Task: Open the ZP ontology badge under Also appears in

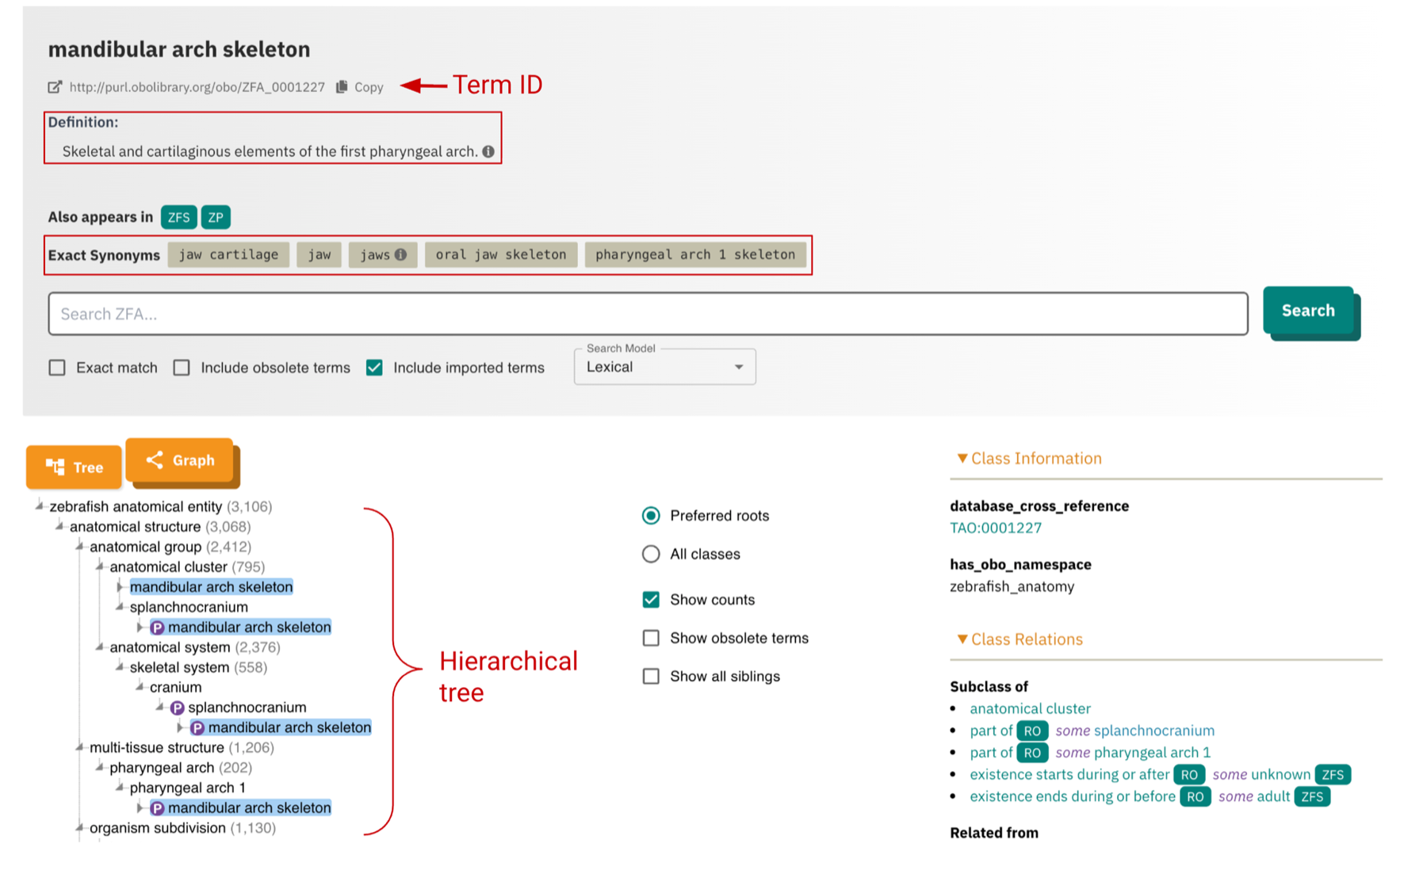Action: (x=216, y=217)
